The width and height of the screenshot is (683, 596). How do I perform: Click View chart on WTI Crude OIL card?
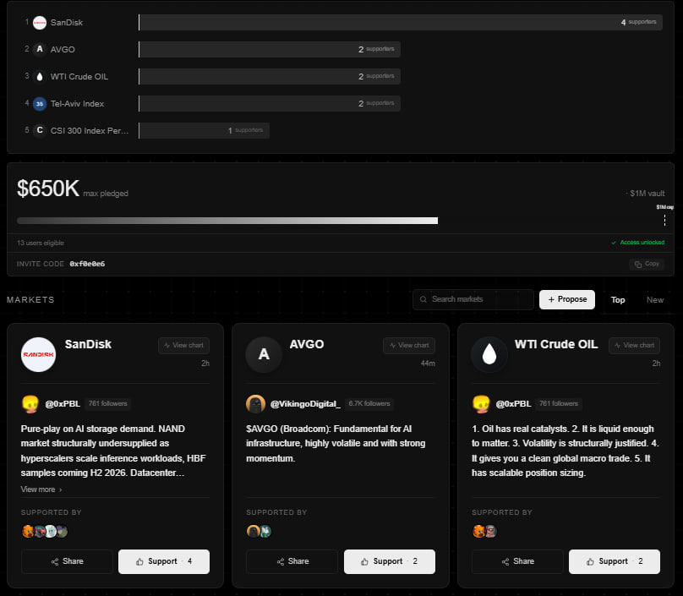click(634, 346)
